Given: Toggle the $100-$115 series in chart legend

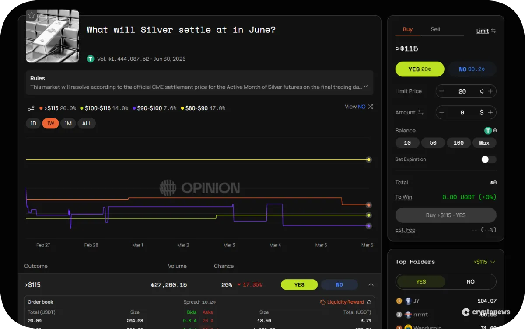Looking at the screenshot, I should click(104, 108).
